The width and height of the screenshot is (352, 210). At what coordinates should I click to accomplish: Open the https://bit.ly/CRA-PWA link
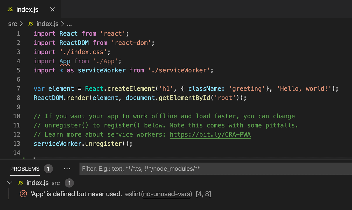[x=210, y=134]
